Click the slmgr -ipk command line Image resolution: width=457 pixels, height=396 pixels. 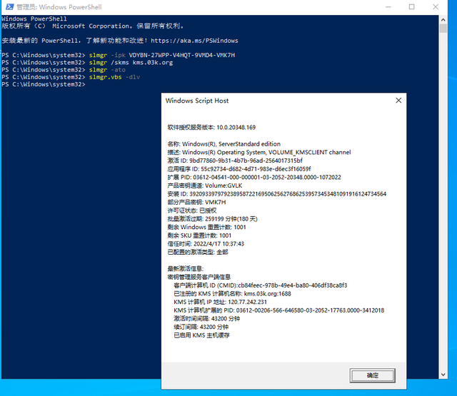[x=118, y=55]
